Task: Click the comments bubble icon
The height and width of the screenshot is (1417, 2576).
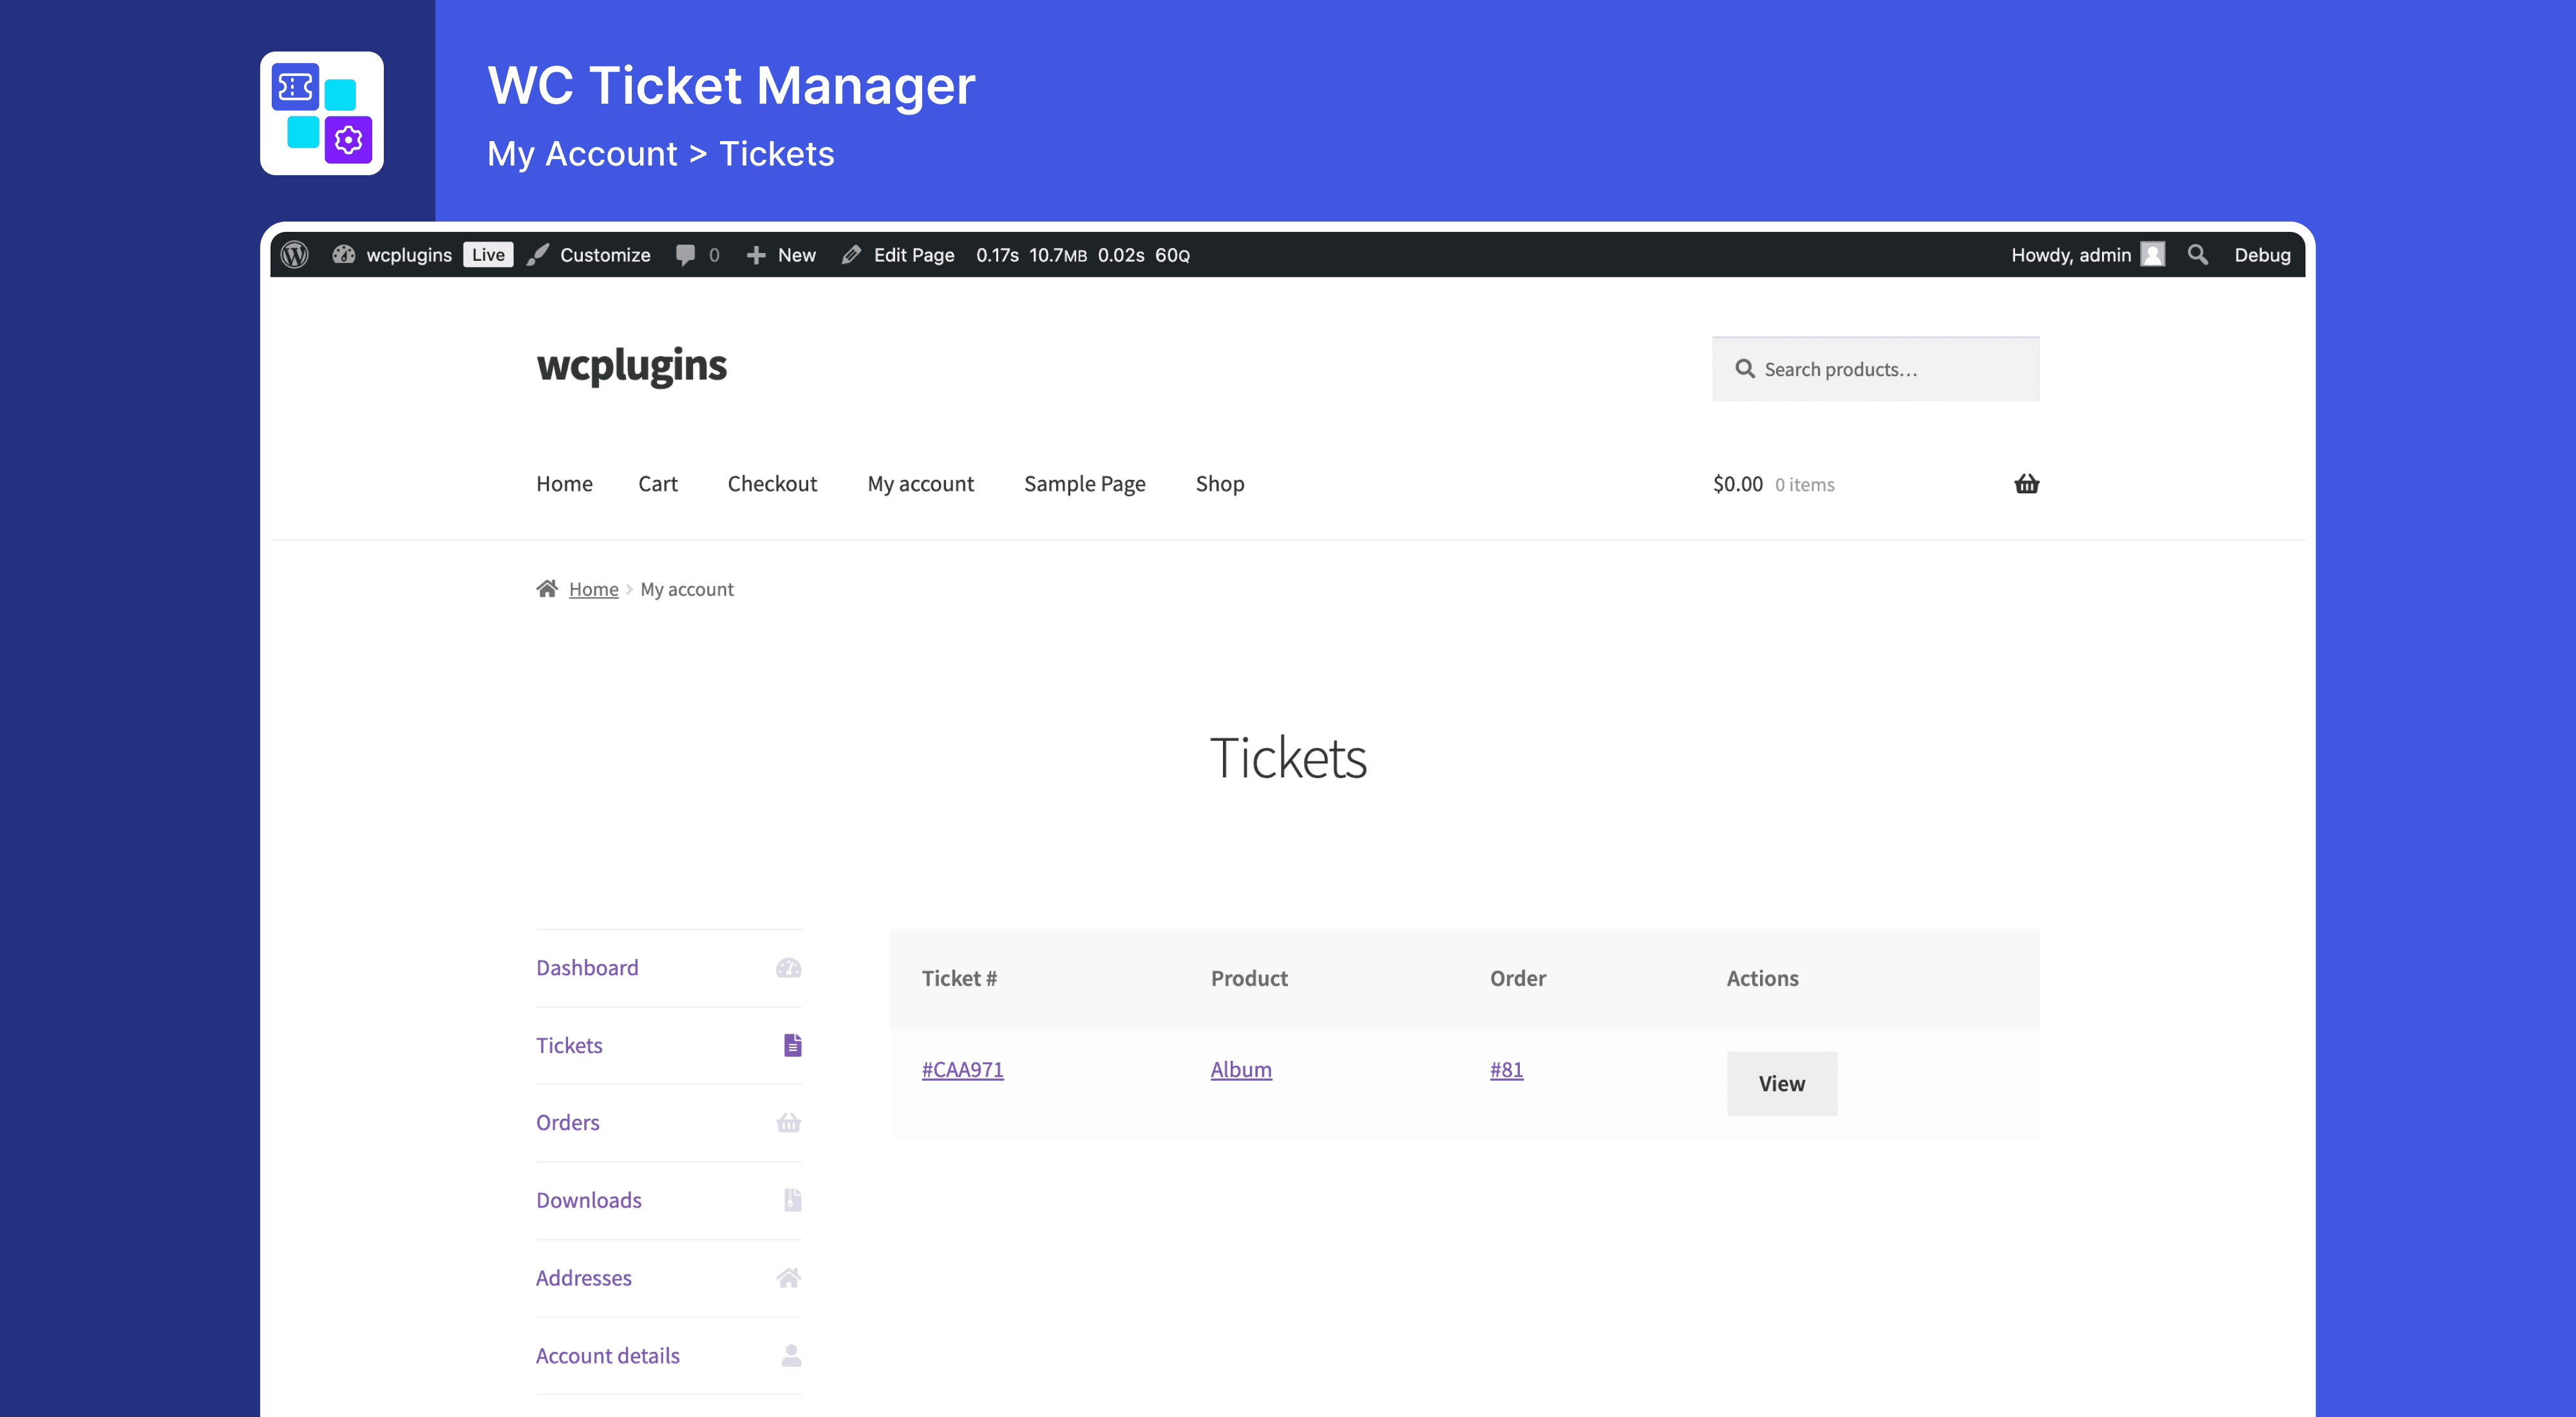Action: coord(686,255)
